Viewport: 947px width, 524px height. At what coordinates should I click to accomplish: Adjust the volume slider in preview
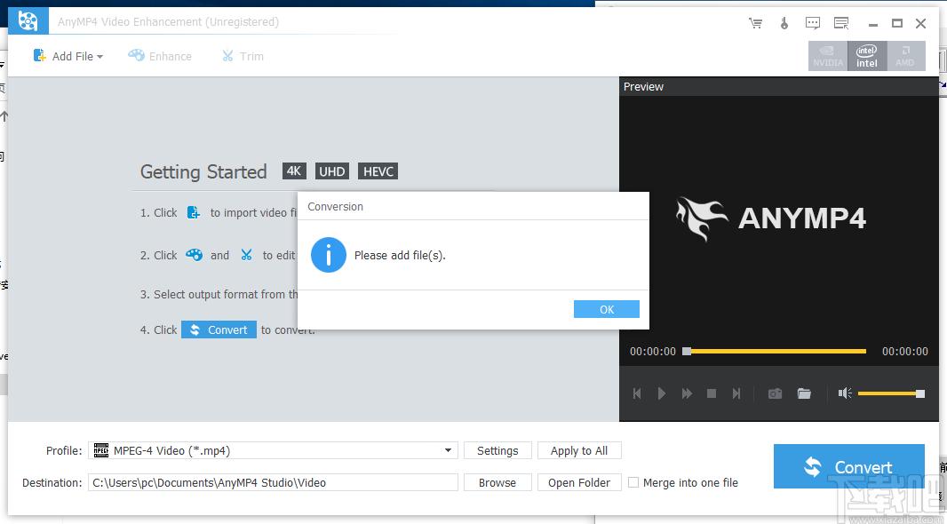890,393
